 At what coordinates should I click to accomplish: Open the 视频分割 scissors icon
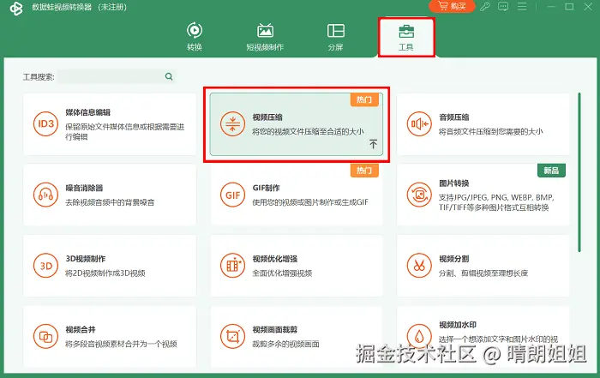[419, 266]
